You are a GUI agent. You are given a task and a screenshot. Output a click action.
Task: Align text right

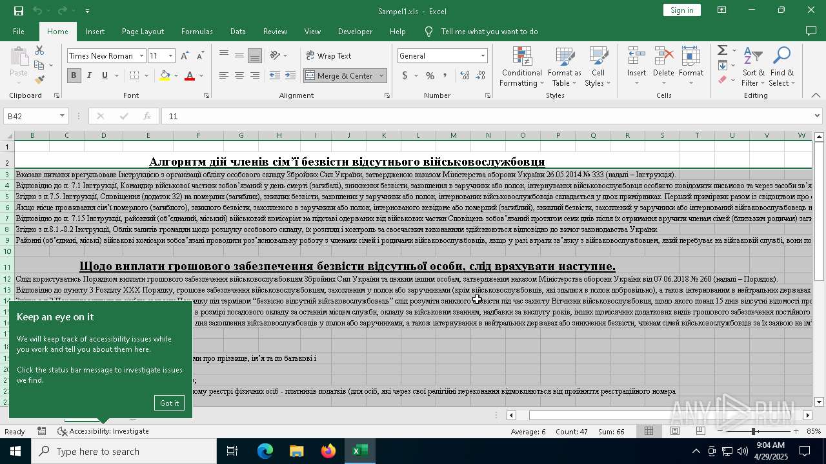(255, 75)
